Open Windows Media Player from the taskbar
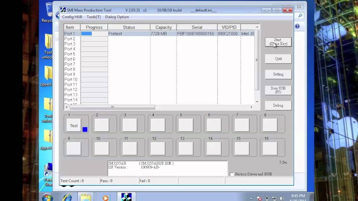 pyautogui.click(x=105, y=198)
